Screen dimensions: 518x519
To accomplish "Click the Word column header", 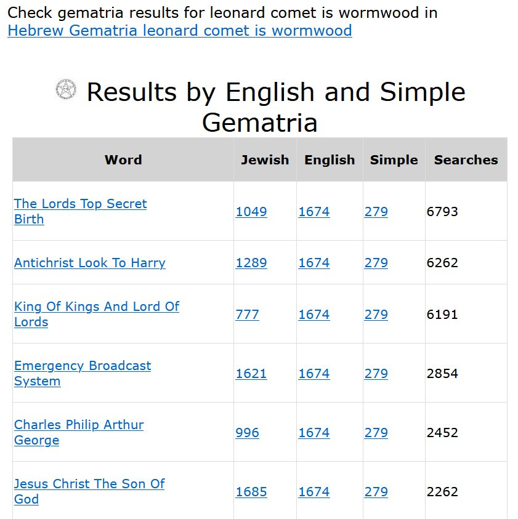I will click(x=123, y=160).
